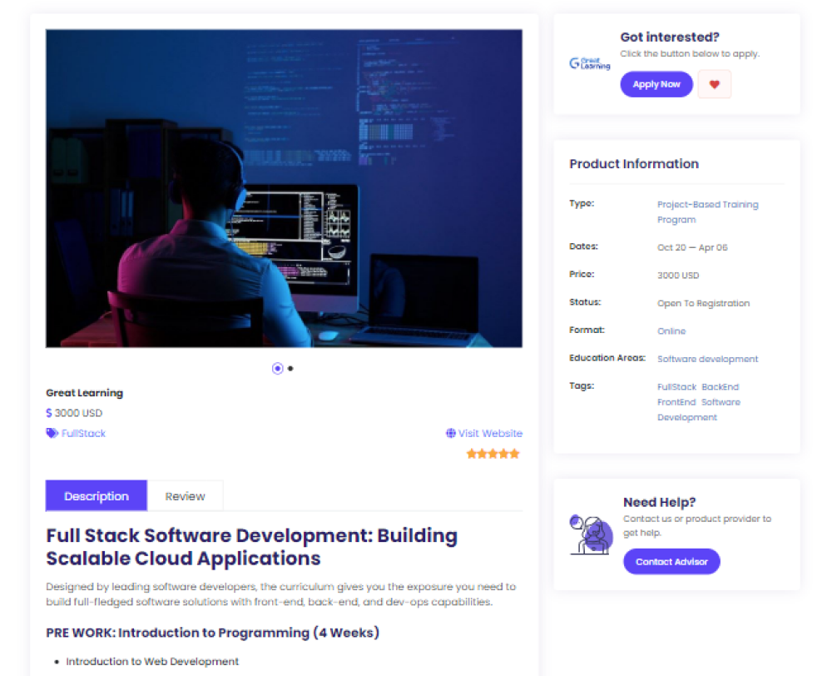Click the advisor illustration in Need Help panel
Image resolution: width=832 pixels, height=676 pixels.
[591, 534]
